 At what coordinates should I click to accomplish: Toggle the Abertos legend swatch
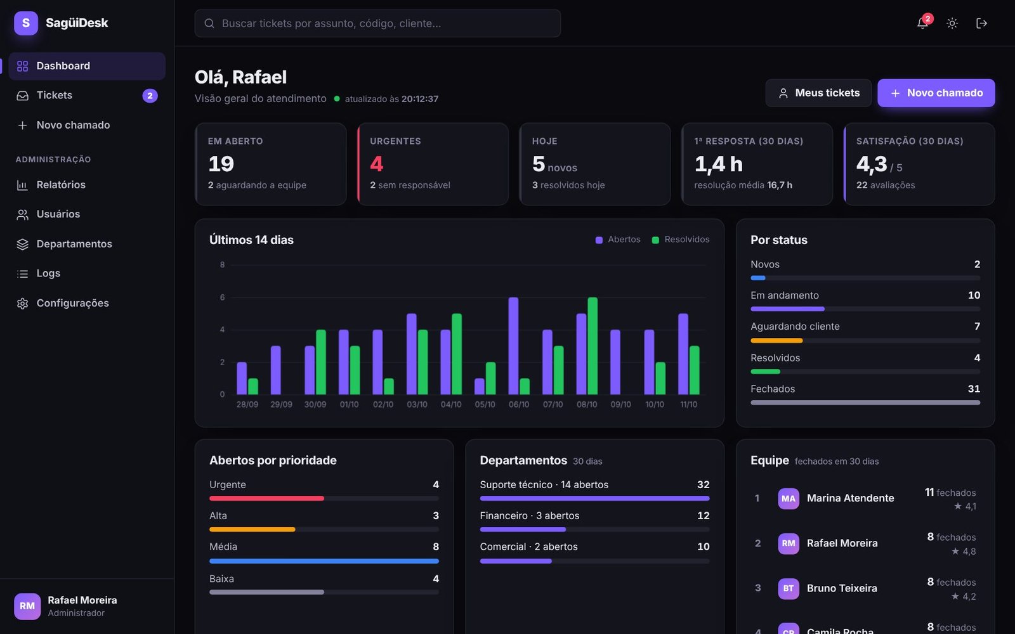coord(599,240)
